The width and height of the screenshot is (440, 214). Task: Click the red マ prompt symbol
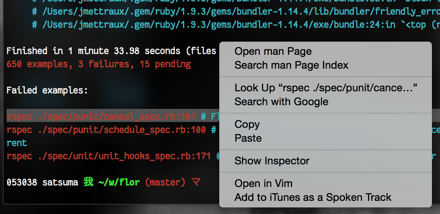[196, 182]
